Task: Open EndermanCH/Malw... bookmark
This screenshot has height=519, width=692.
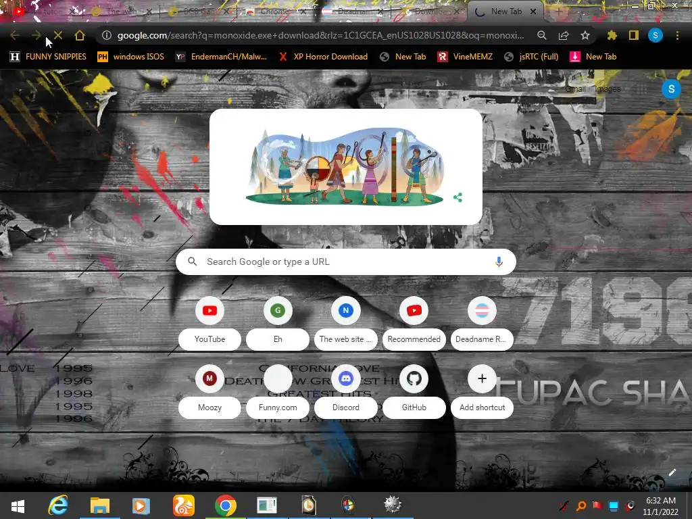Action: pos(222,57)
